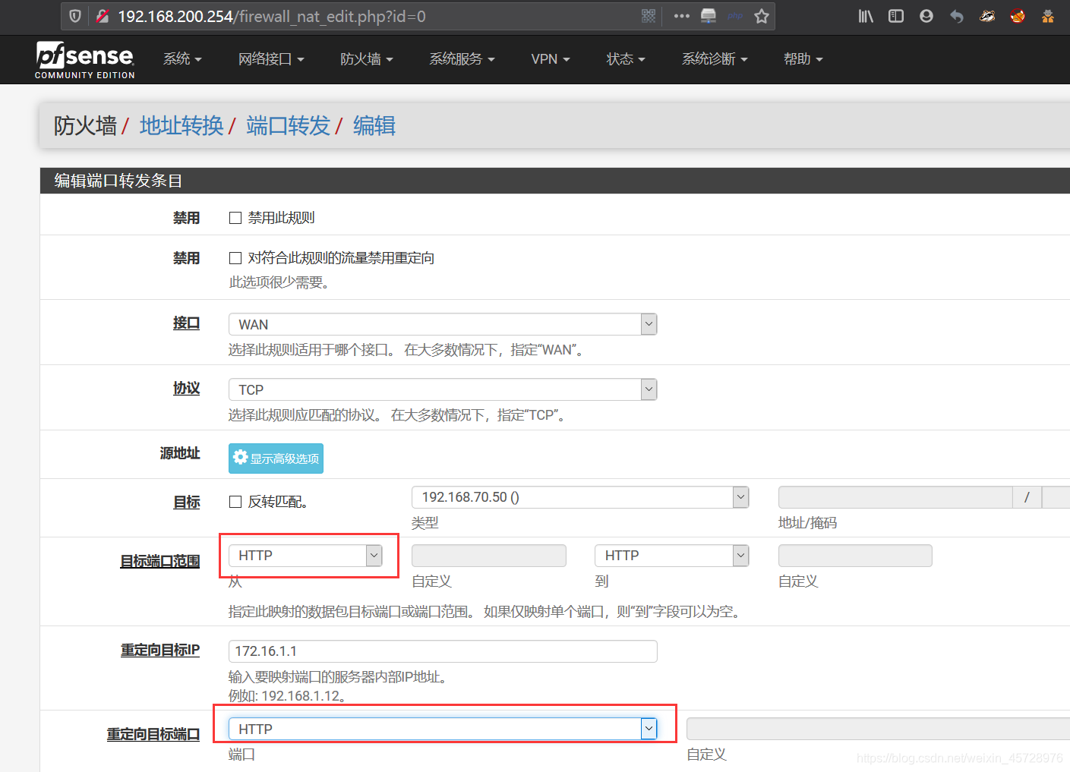Screen dimensions: 1070x772
Task: Open the 帮助 menu
Action: click(x=803, y=59)
